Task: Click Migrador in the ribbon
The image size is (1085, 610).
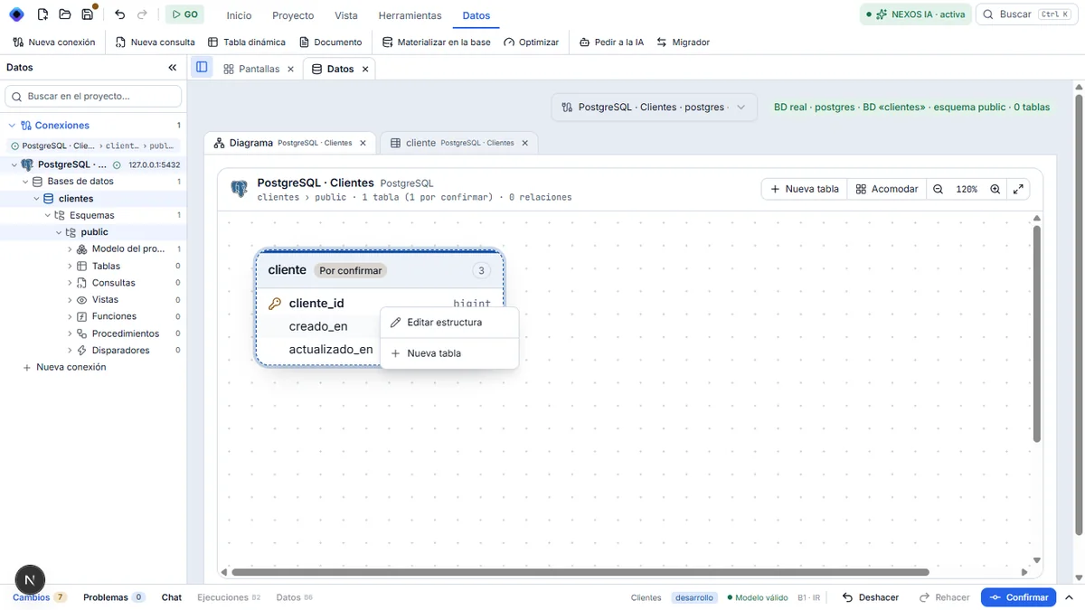Action: [x=683, y=42]
